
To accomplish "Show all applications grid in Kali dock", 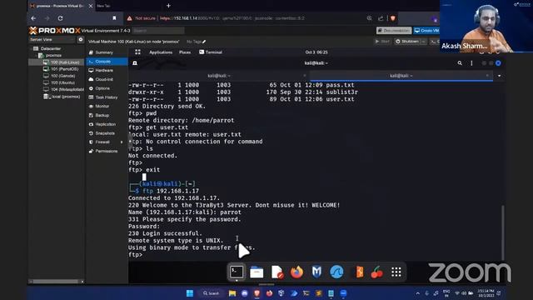I will coord(396,272).
